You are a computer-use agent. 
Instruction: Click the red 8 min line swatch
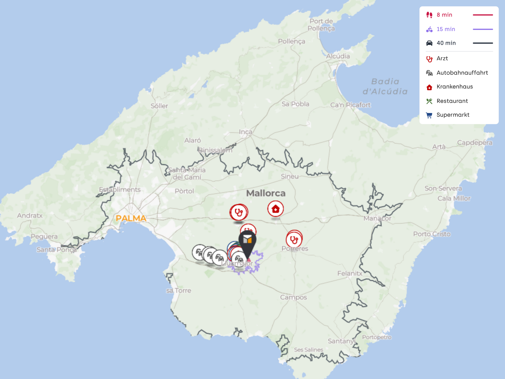[483, 15]
